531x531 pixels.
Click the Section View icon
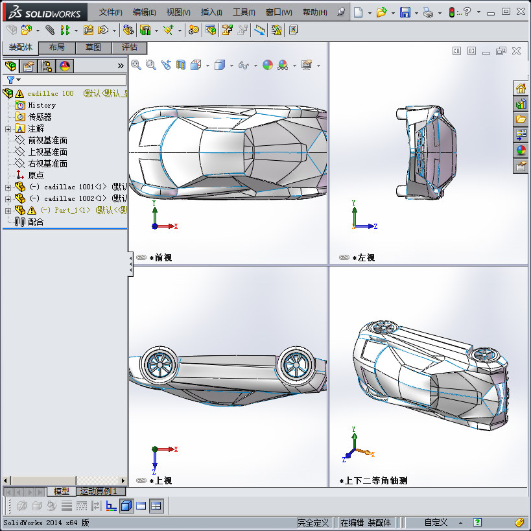click(181, 65)
